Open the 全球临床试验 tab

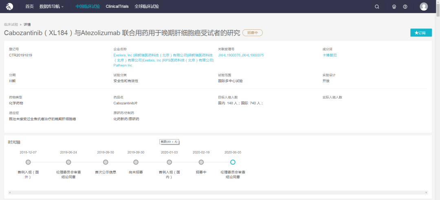pyautogui.click(x=147, y=7)
